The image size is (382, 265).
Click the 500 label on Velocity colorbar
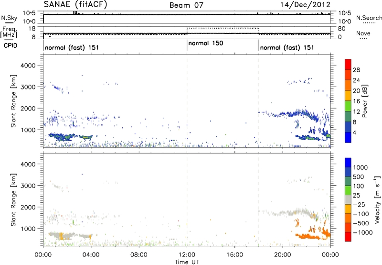pyautogui.click(x=359, y=177)
